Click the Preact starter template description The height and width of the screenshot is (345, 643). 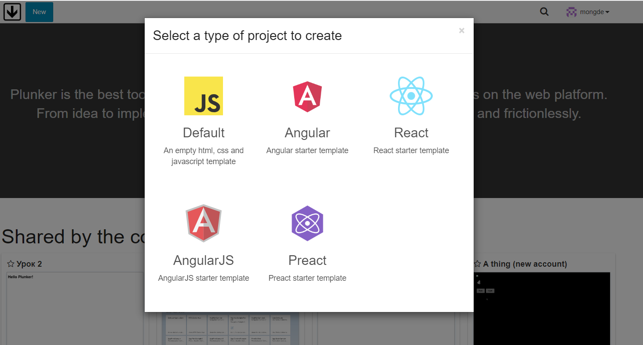pyautogui.click(x=307, y=278)
